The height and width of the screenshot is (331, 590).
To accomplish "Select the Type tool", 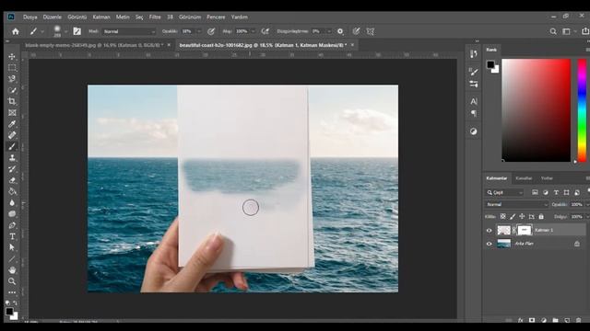I will point(12,236).
